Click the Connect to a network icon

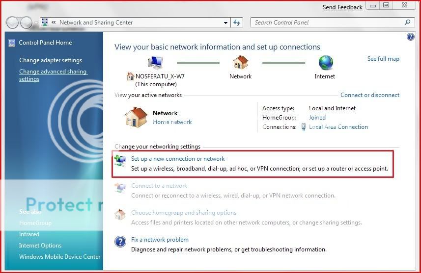click(120, 188)
